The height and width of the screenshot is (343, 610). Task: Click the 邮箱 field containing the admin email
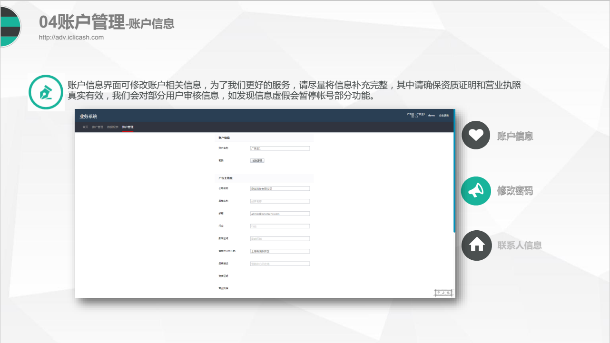pos(280,214)
